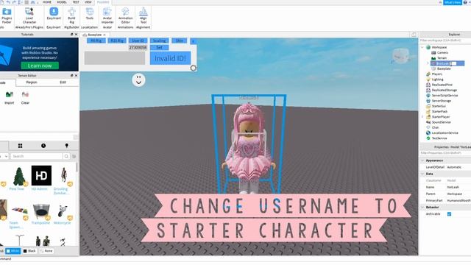Expand the StarterPlayer node
This screenshot has height=265, width=471.
click(x=422, y=117)
